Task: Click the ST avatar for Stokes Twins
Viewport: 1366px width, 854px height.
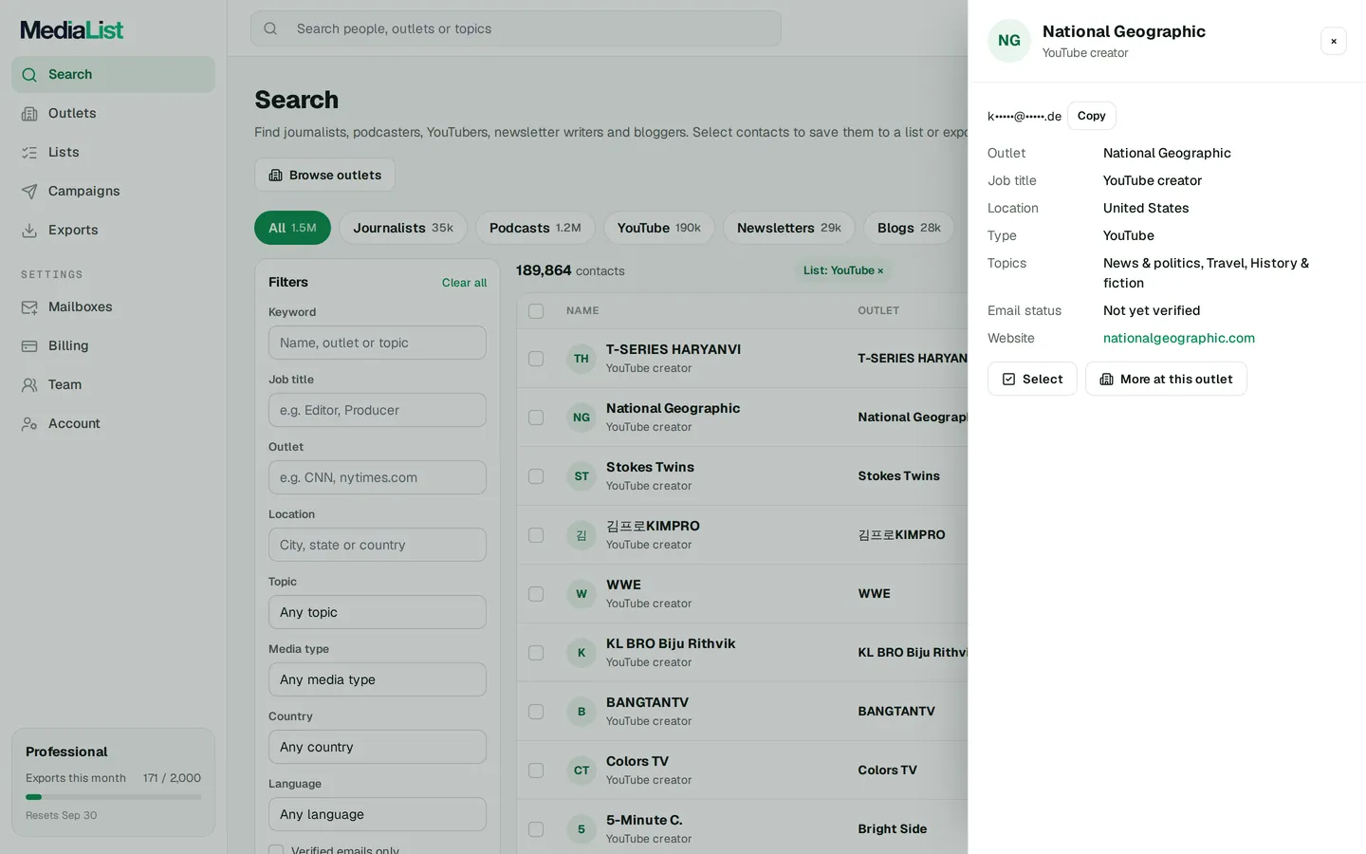Action: click(581, 476)
